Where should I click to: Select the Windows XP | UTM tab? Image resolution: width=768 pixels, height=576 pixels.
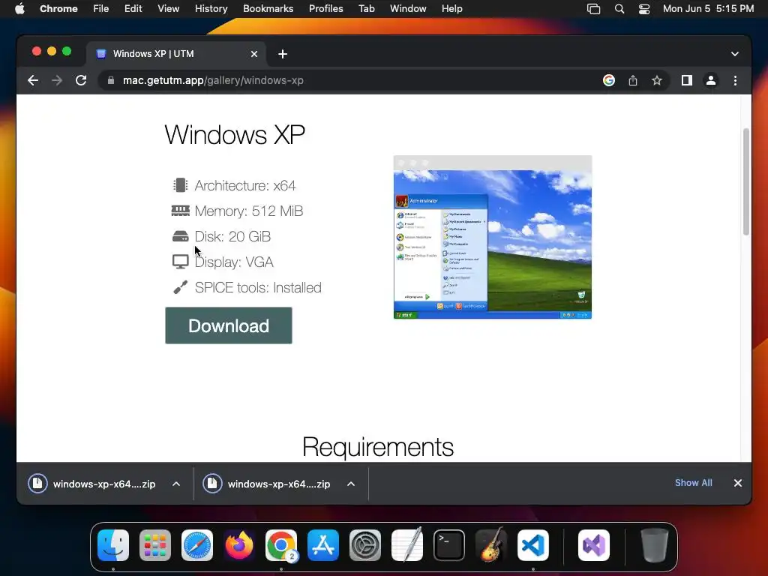click(x=176, y=54)
